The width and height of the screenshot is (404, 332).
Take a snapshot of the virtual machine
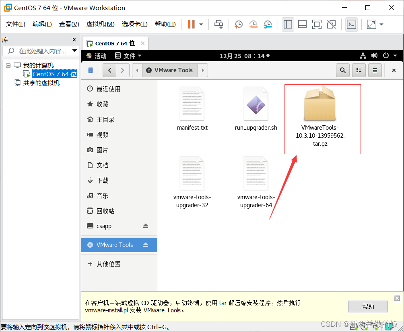[x=238, y=24]
